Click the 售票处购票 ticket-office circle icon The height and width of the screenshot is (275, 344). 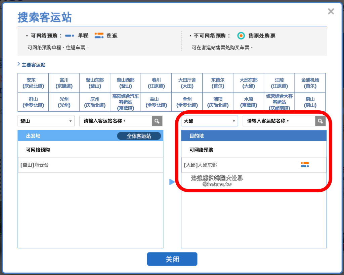click(x=241, y=36)
